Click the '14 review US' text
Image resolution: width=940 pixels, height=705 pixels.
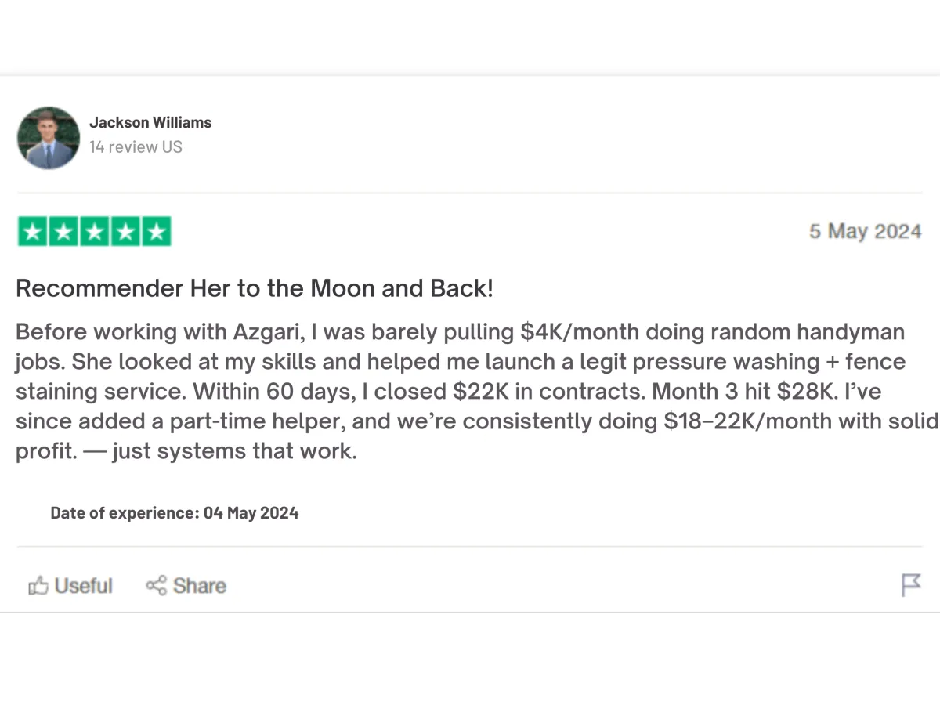pyautogui.click(x=136, y=146)
